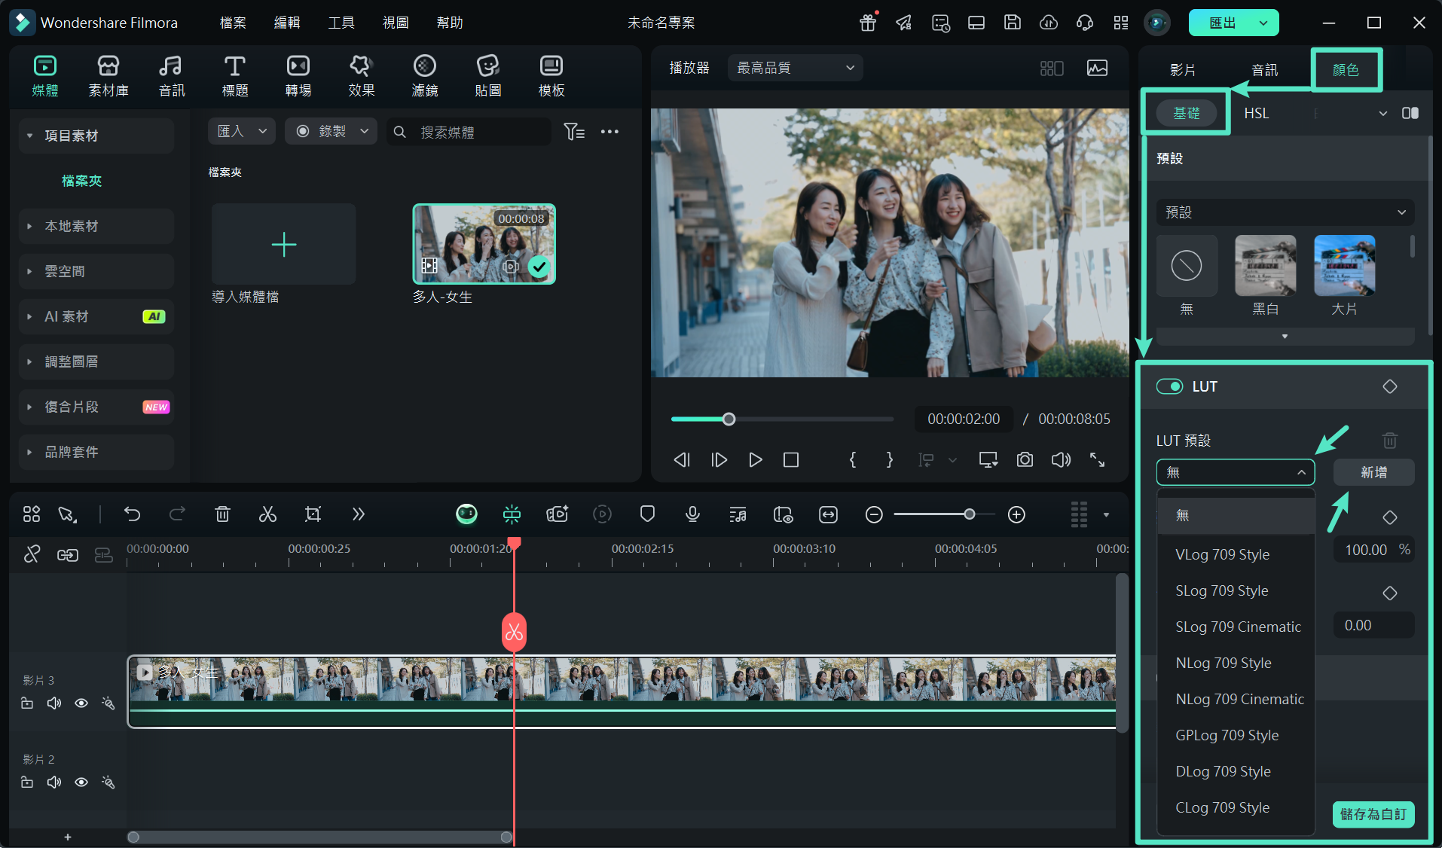Click the 搜索媒體 search field
This screenshot has width=1442, height=848.
point(469,132)
